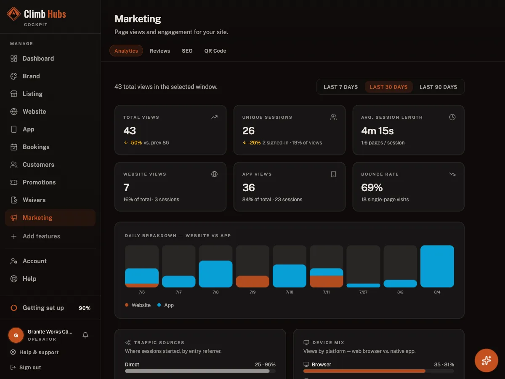Viewport: 505px width, 379px height.
Task: Open Getting set up progress indicator
Action: pyautogui.click(x=50, y=308)
